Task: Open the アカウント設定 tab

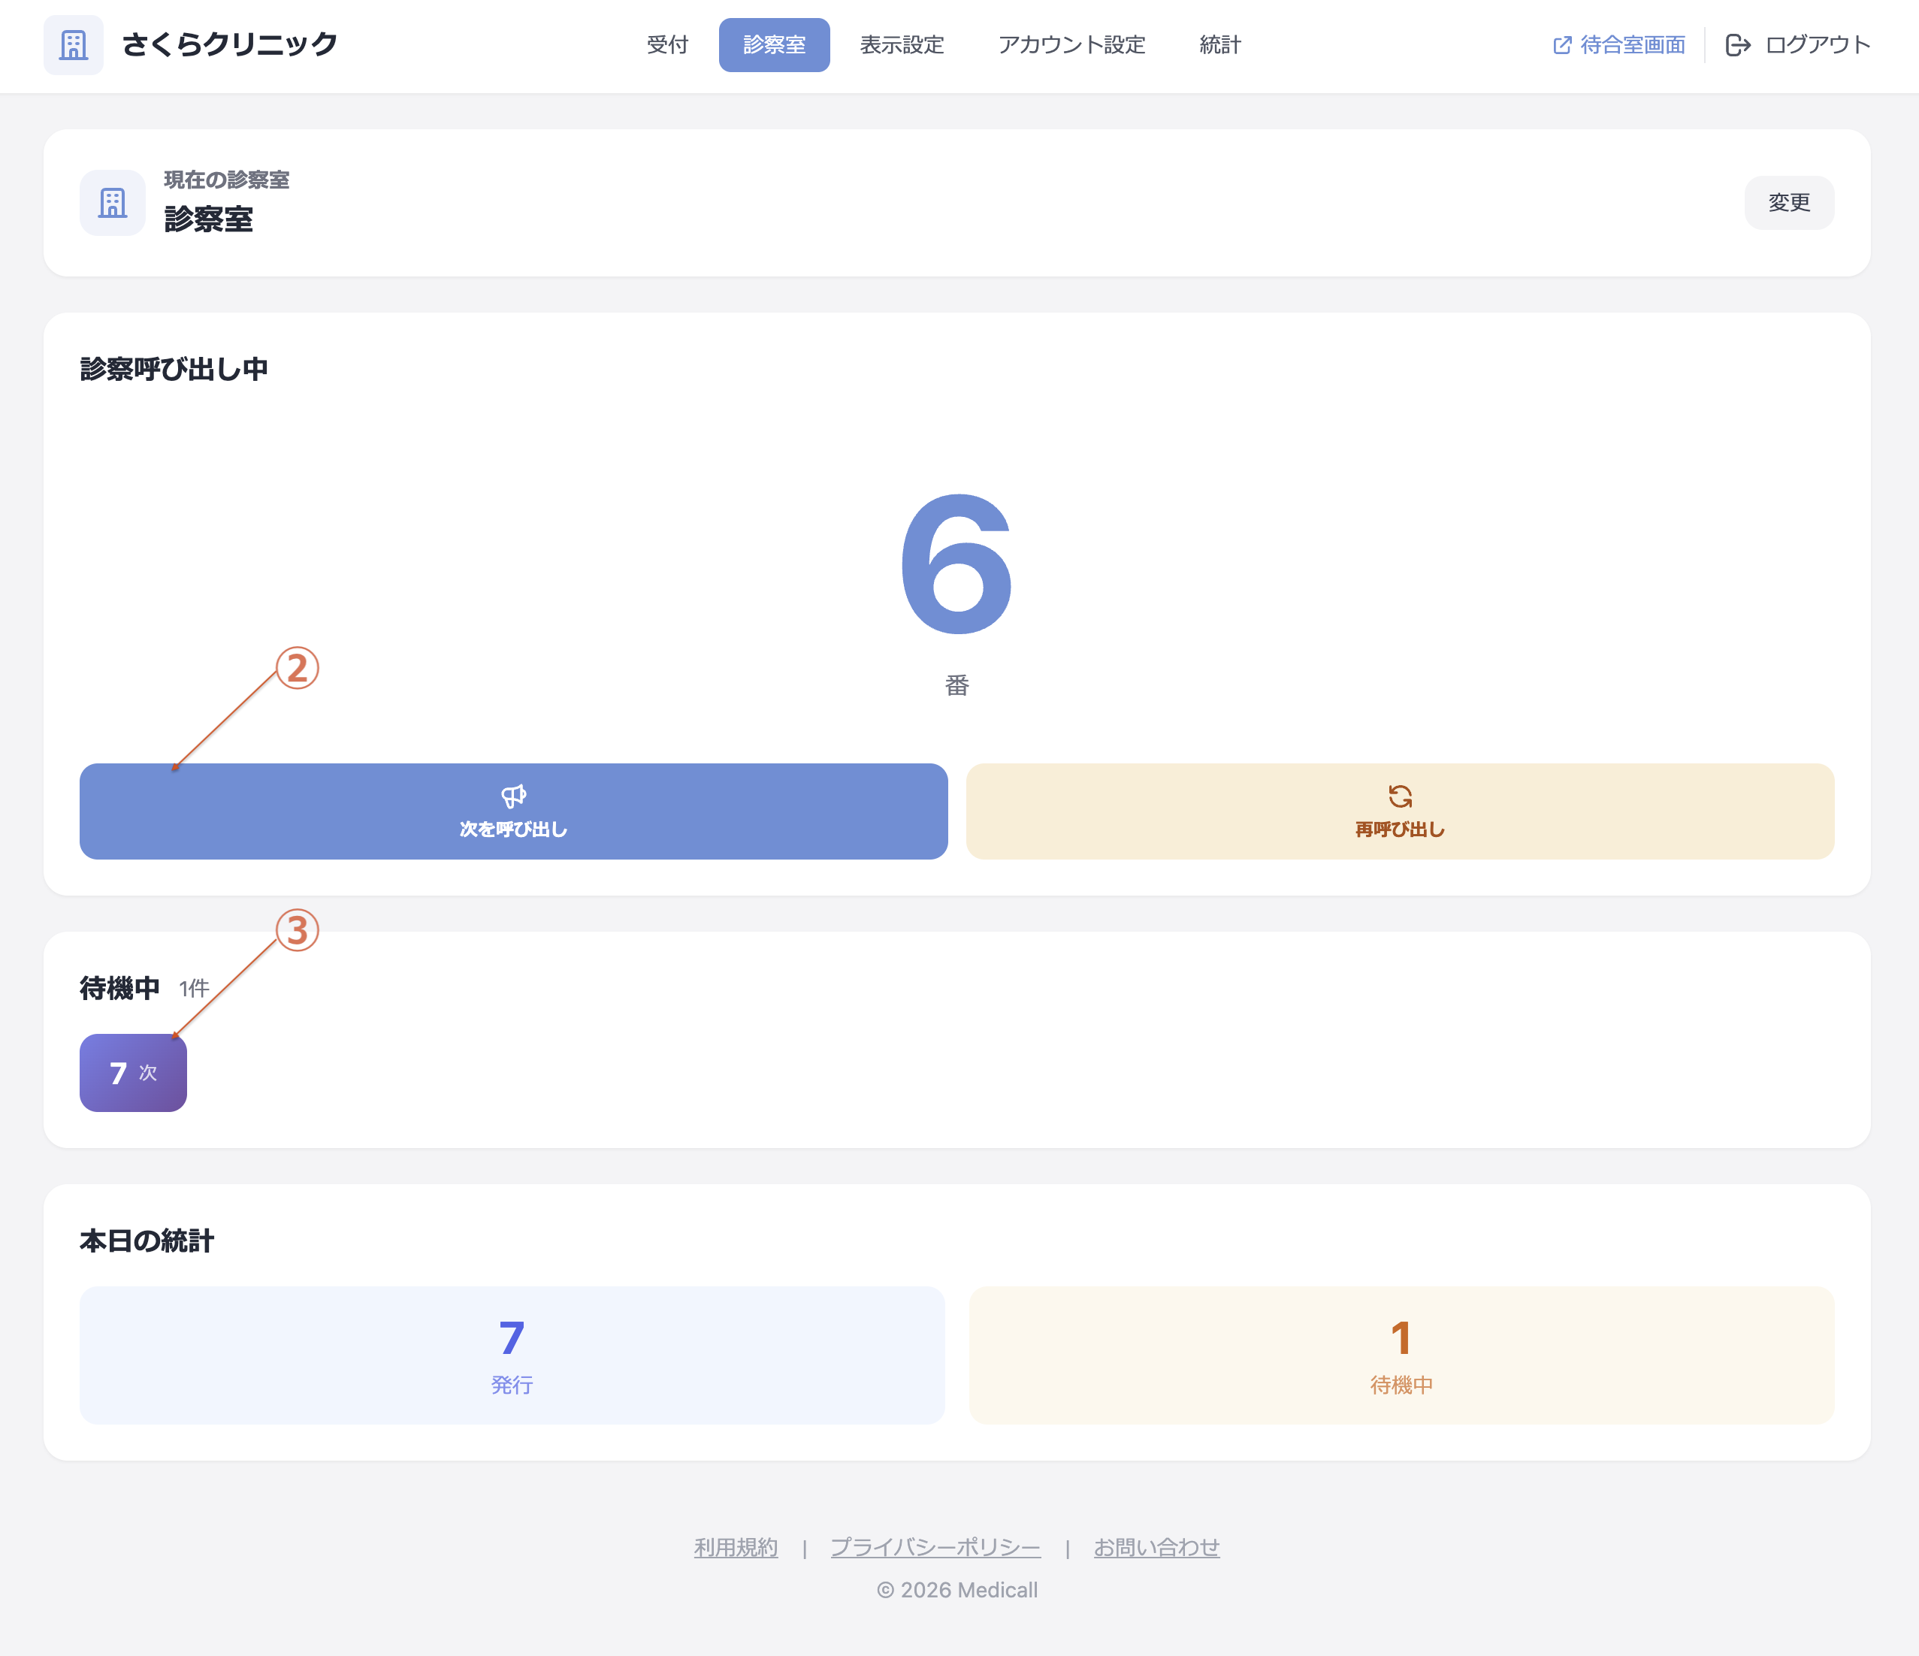Action: pyautogui.click(x=1071, y=44)
